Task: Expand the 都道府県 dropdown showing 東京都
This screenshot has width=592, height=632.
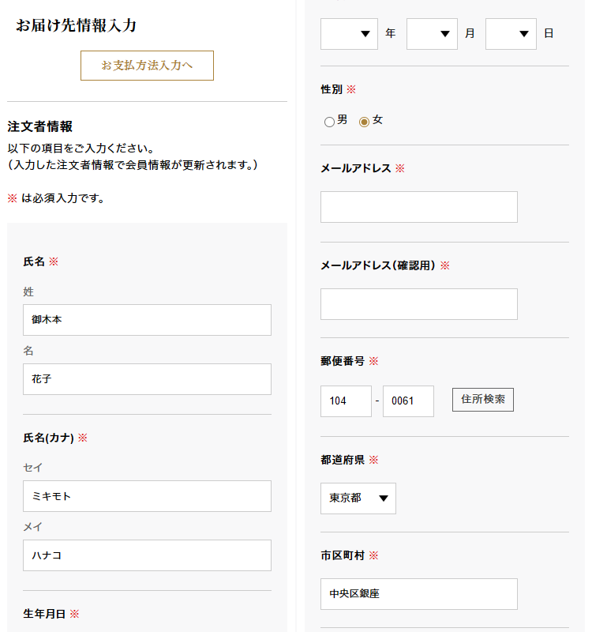Action: [x=358, y=498]
